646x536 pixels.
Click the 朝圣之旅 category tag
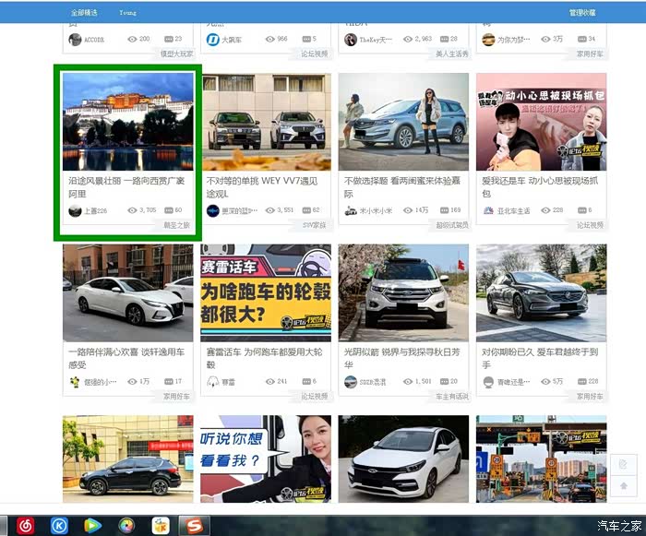coord(176,225)
